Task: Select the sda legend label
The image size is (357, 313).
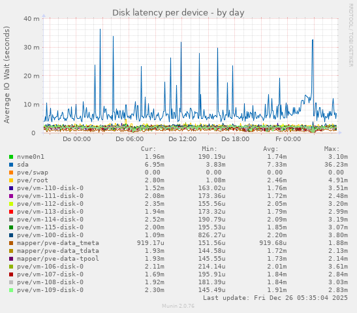Action: (x=23, y=165)
